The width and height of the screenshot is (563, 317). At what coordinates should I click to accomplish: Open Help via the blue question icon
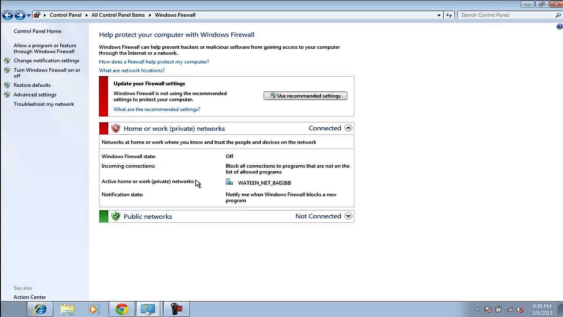559,27
